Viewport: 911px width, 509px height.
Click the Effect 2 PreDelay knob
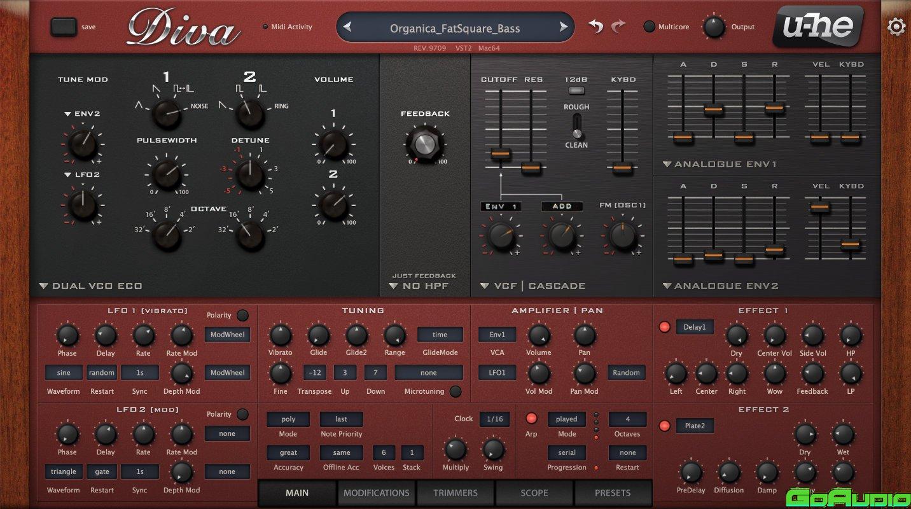pos(691,473)
